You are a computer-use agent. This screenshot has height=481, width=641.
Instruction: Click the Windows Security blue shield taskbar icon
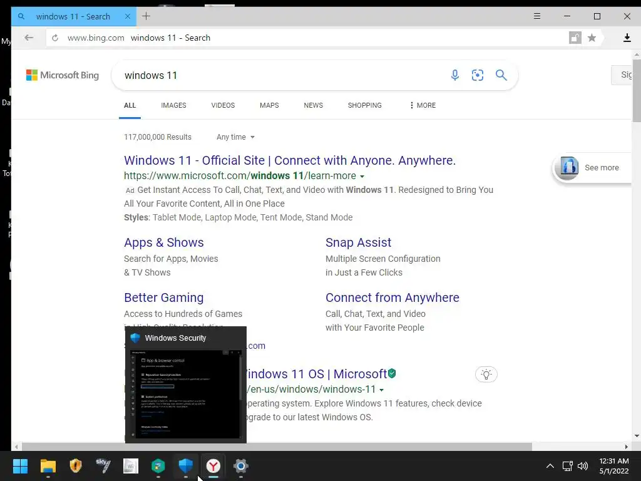point(185,466)
